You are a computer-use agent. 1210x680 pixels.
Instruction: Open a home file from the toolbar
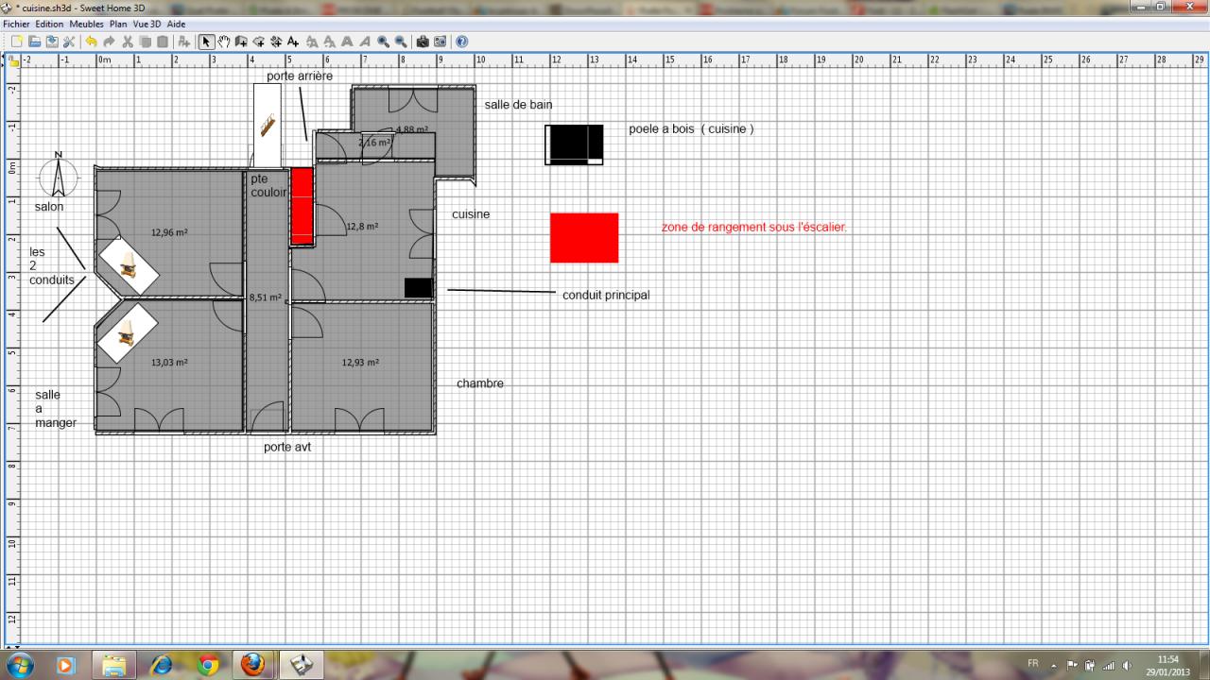(x=35, y=42)
